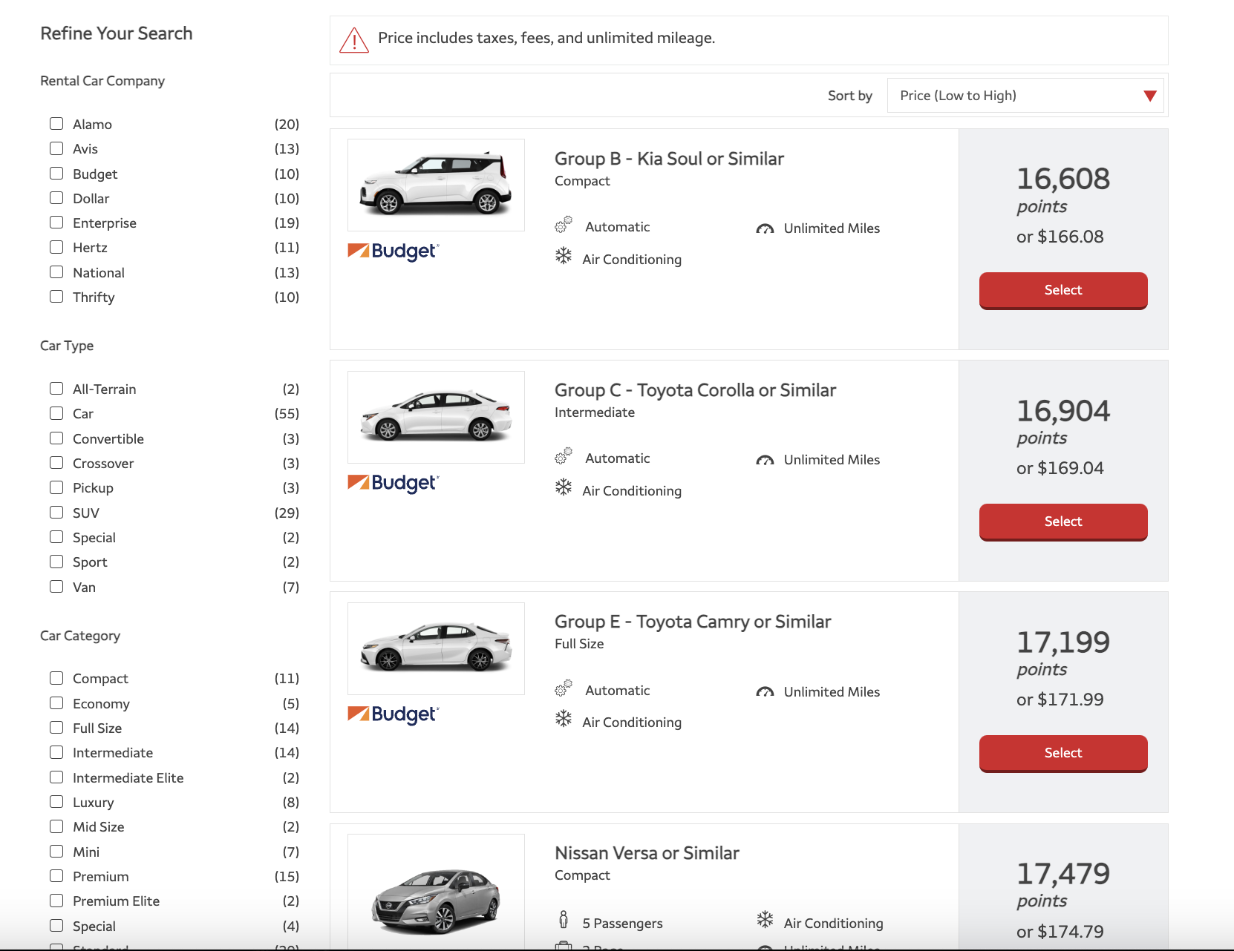This screenshot has width=1234, height=951.
Task: Tick the Economy category checkbox
Action: point(56,703)
